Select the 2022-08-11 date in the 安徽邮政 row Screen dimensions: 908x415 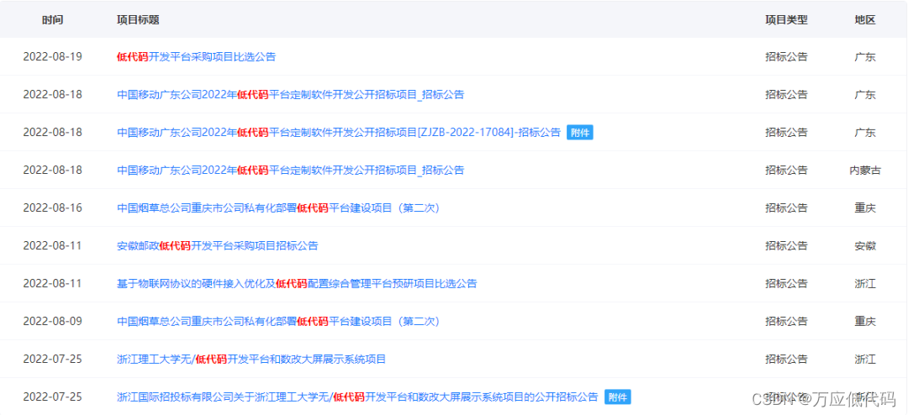tap(53, 245)
